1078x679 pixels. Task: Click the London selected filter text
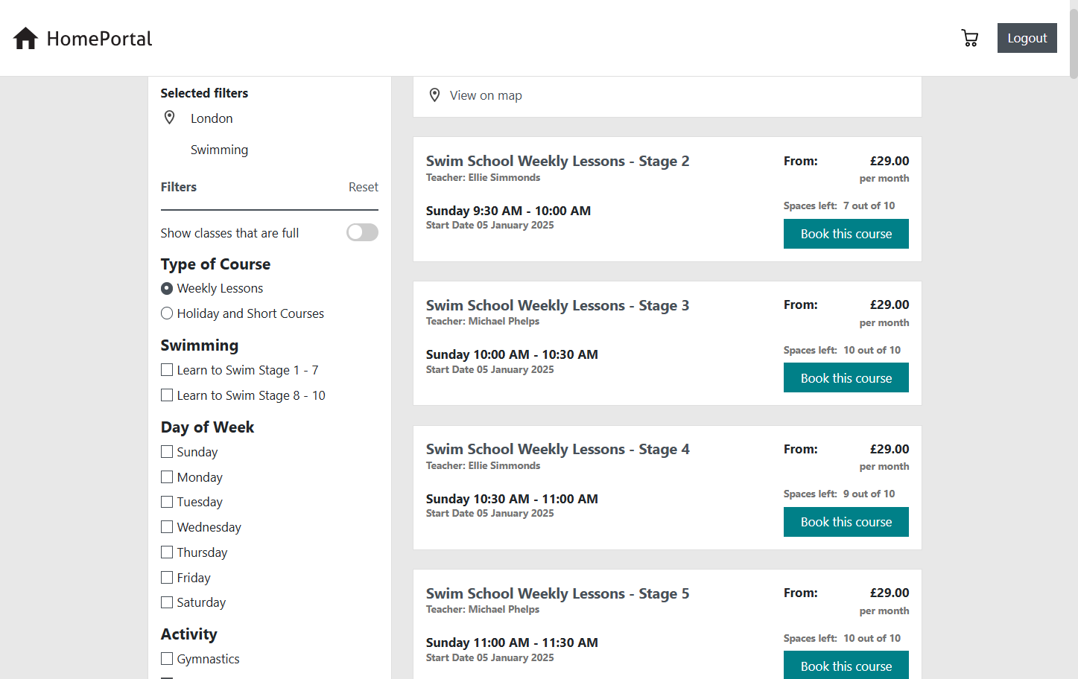click(x=212, y=118)
